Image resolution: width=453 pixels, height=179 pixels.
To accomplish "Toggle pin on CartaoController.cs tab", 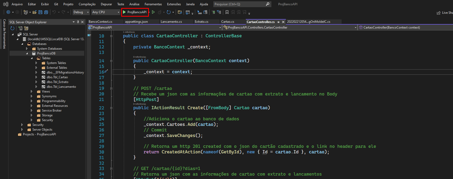I will tap(278, 22).
